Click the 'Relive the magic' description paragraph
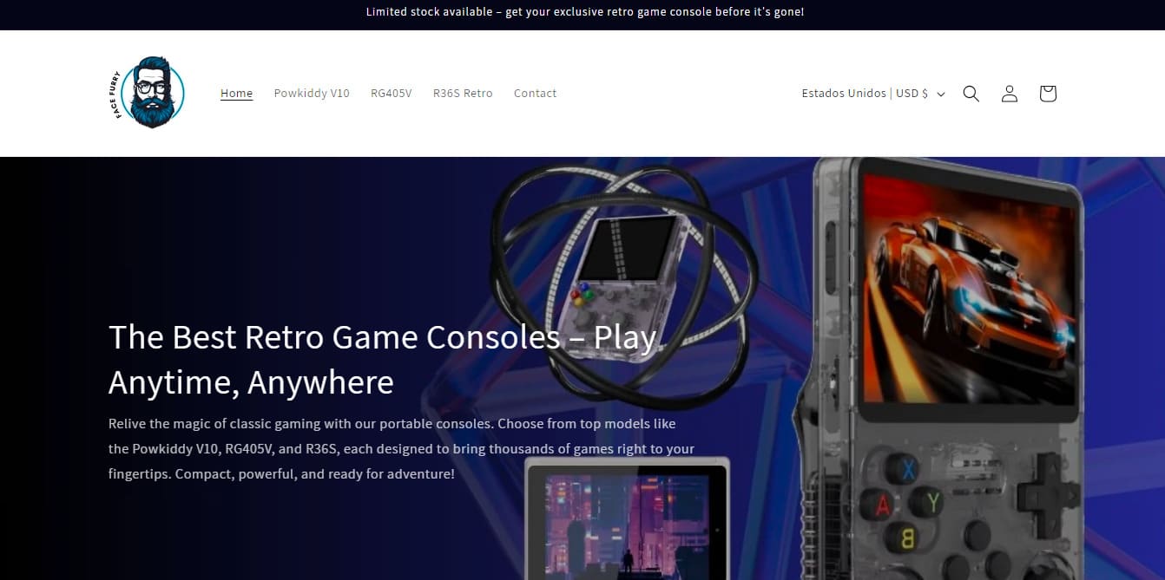This screenshot has height=580, width=1165. point(401,449)
